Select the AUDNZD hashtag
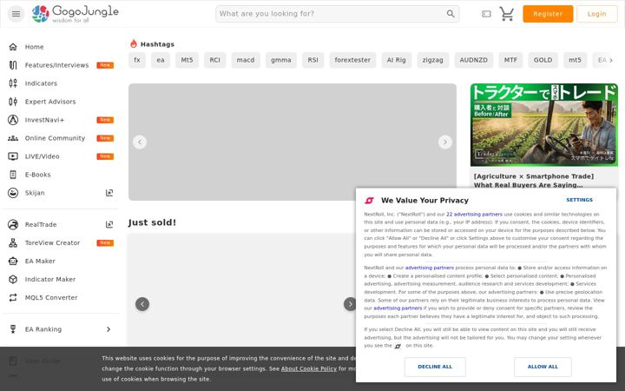625x391 pixels. 474,60
